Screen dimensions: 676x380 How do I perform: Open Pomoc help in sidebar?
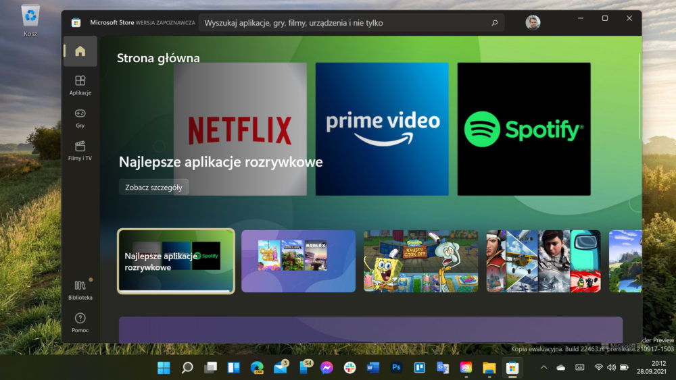(x=80, y=323)
